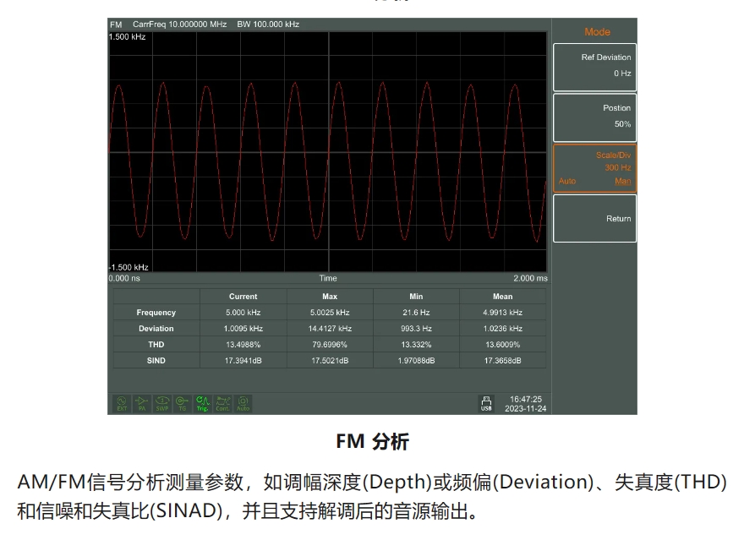Click the Deviation row label
The width and height of the screenshot is (744, 540).
click(156, 329)
